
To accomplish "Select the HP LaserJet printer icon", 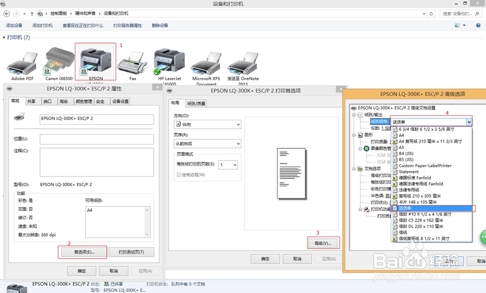I will [x=170, y=61].
